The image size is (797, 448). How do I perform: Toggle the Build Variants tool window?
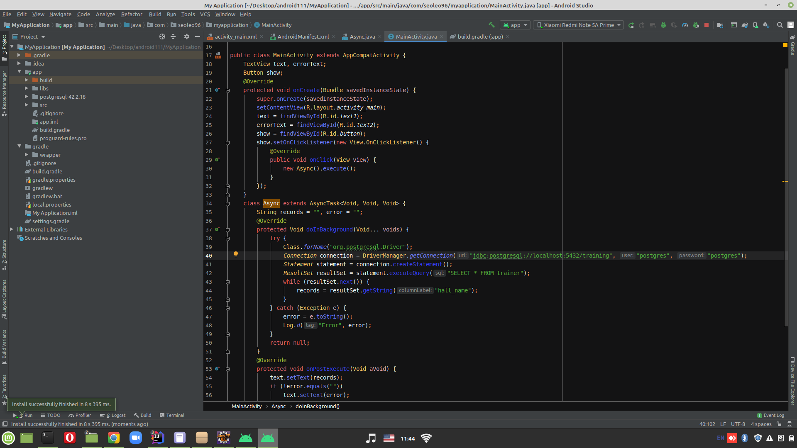click(4, 348)
